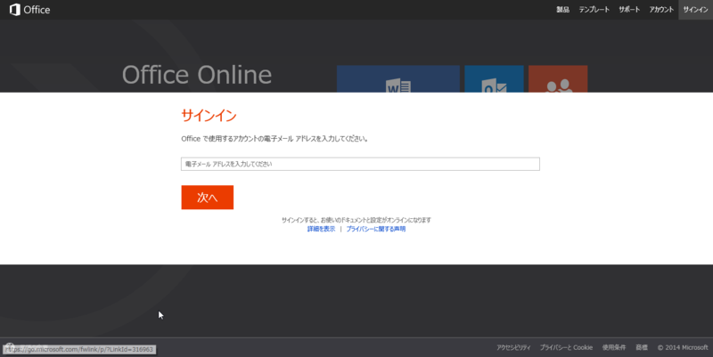Open the 商標 footer link
Image resolution: width=713 pixels, height=357 pixels.
(642, 347)
